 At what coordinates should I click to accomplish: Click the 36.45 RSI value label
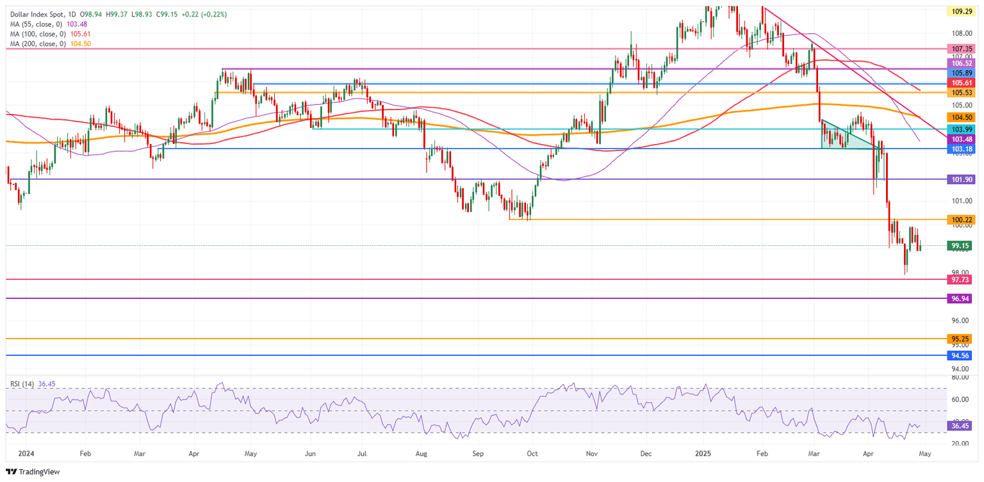point(959,425)
